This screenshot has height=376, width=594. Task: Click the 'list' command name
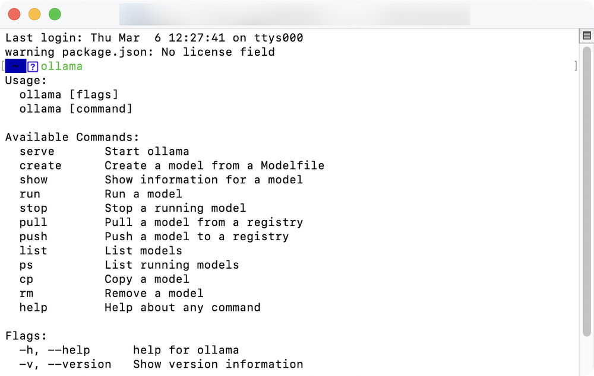(33, 251)
